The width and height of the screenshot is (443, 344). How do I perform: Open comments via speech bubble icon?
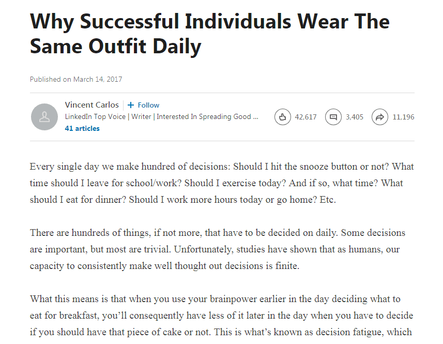tap(333, 117)
